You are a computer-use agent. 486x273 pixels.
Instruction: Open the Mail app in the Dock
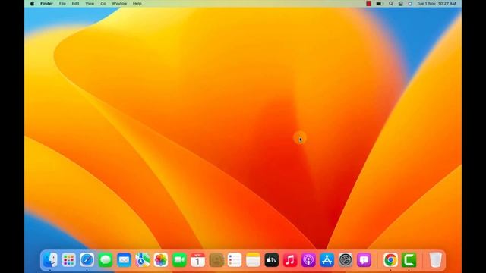124,259
